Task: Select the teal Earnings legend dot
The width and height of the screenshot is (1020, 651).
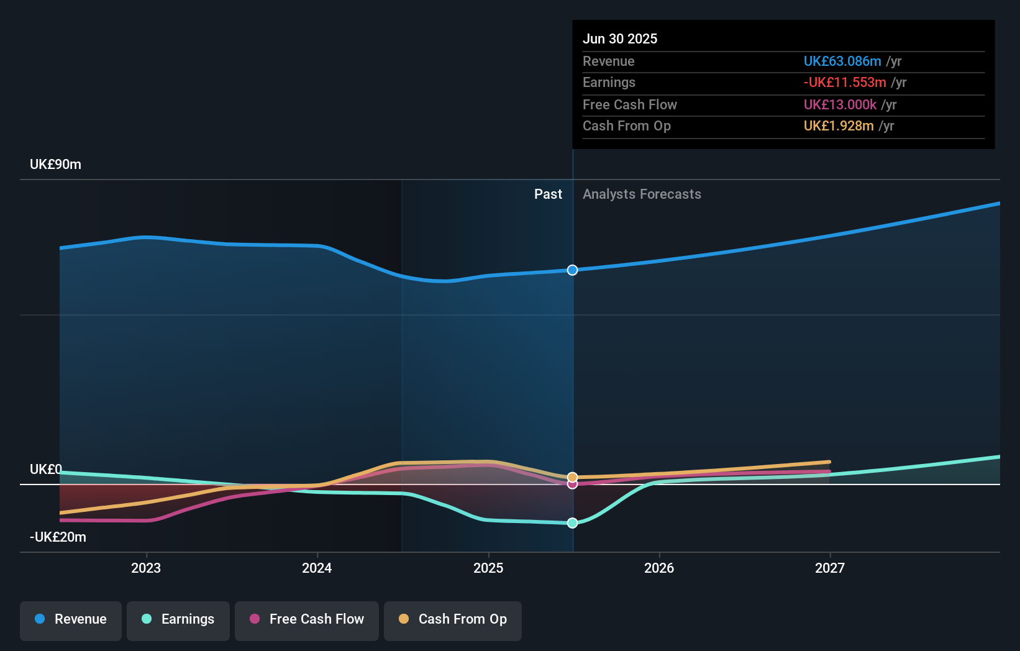Action: click(x=145, y=619)
